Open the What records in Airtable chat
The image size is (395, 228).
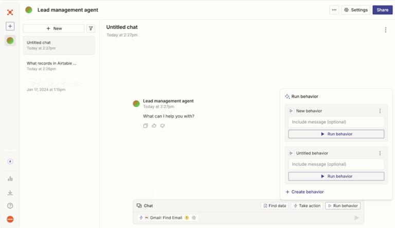pos(59,66)
